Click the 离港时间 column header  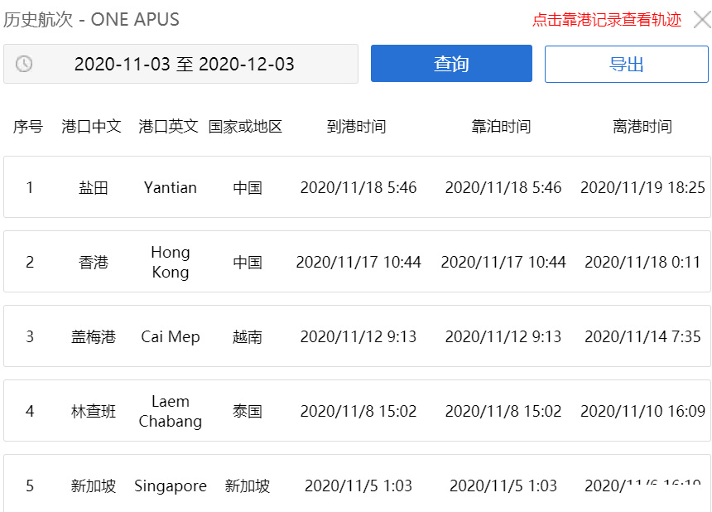(644, 127)
